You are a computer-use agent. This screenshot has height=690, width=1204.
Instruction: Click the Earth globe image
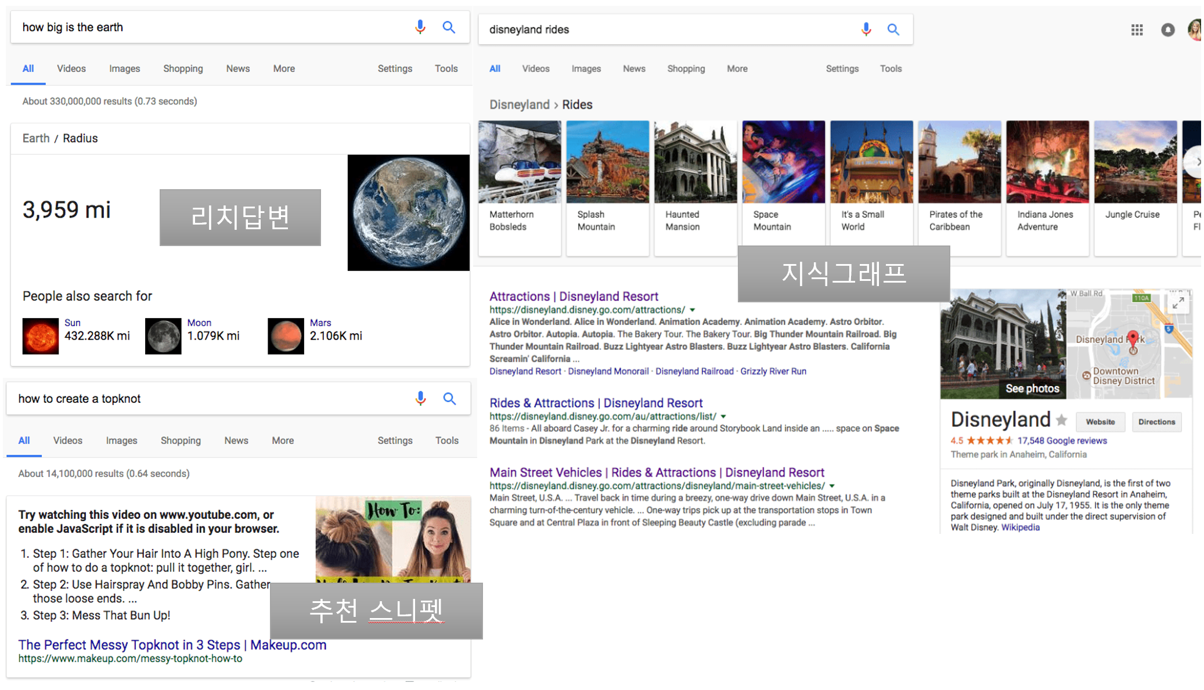pyautogui.click(x=408, y=212)
